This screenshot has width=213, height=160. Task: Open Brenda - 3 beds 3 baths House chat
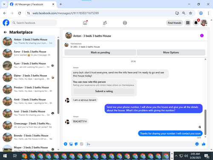(x=29, y=137)
